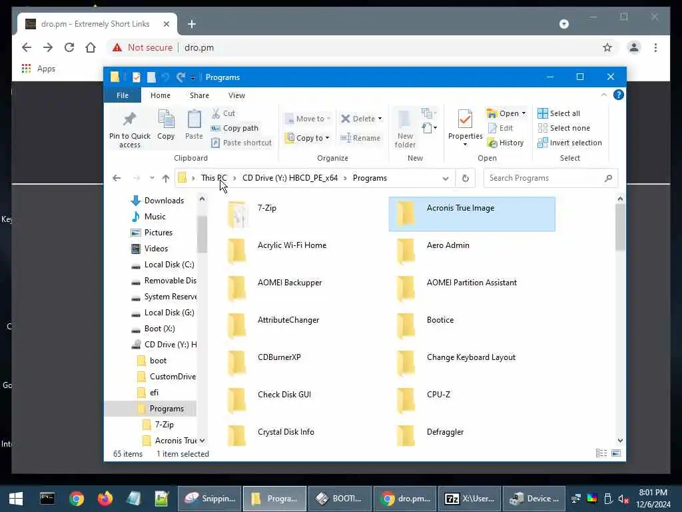Reload the dro.pm page in Chrome
Screen dimensions: 682x512
(x=69, y=47)
